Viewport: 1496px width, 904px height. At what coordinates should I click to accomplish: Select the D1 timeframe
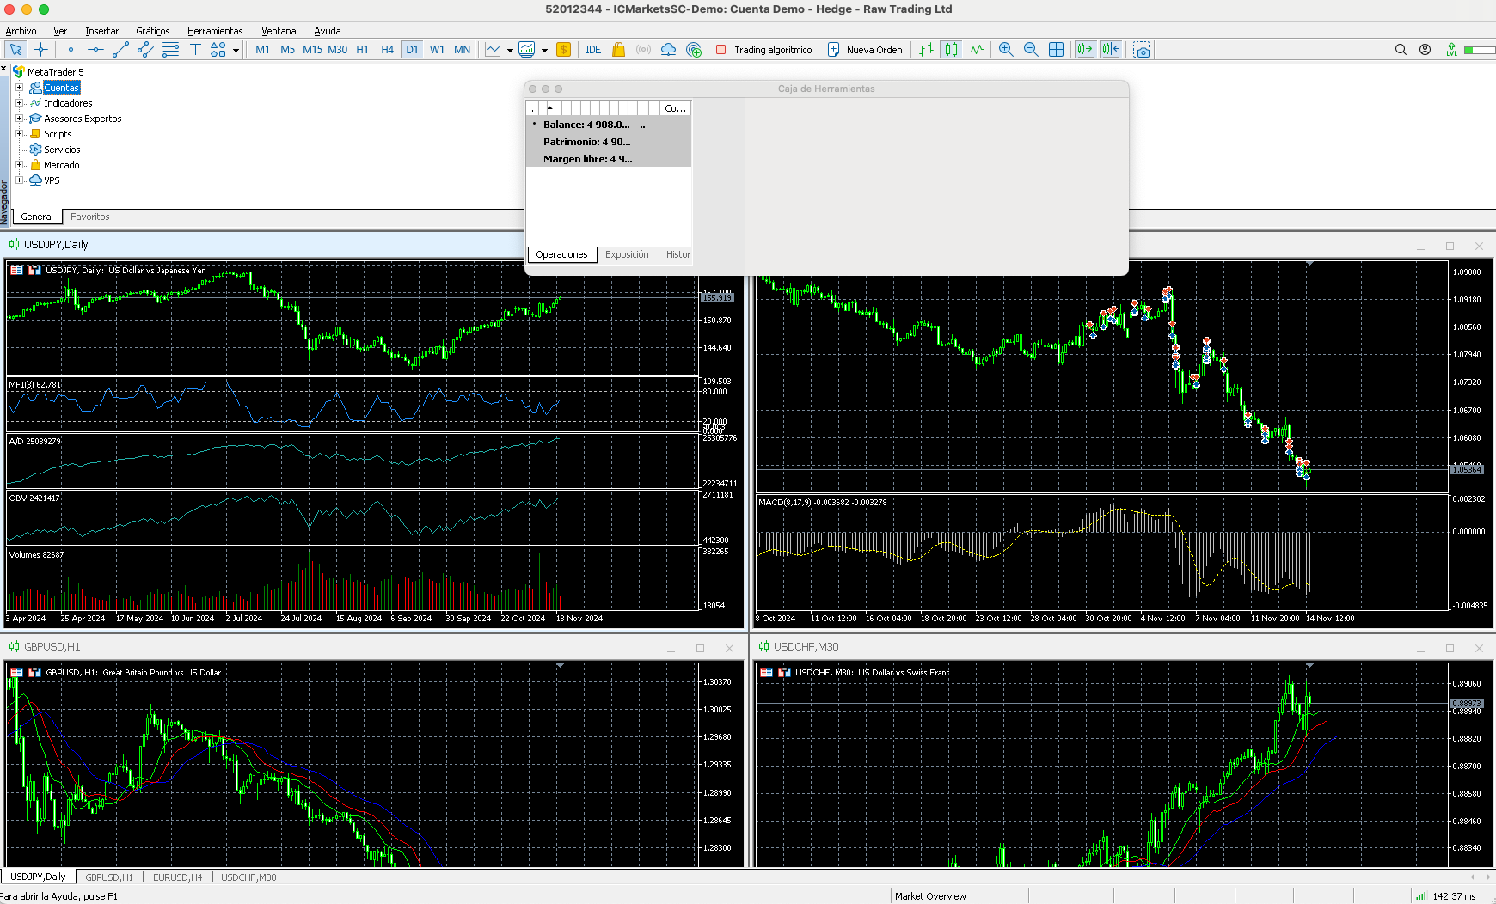click(x=412, y=49)
